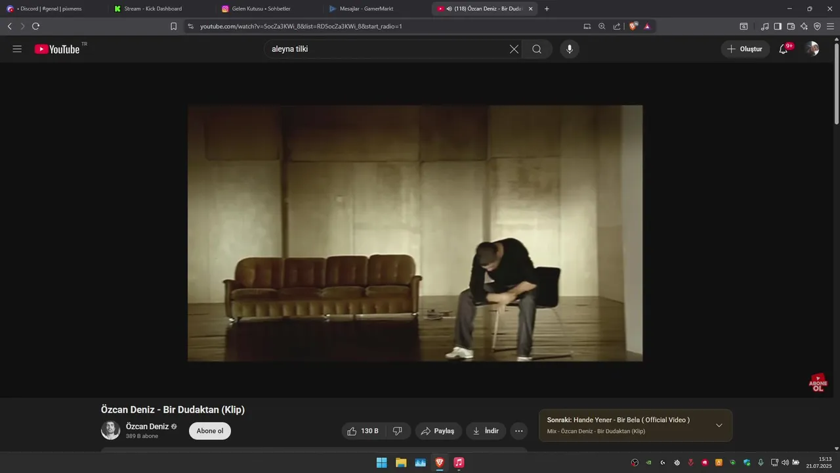Screen dimensions: 840x473
Task: Open Özcan Deniz channel name link
Action: tap(148, 426)
